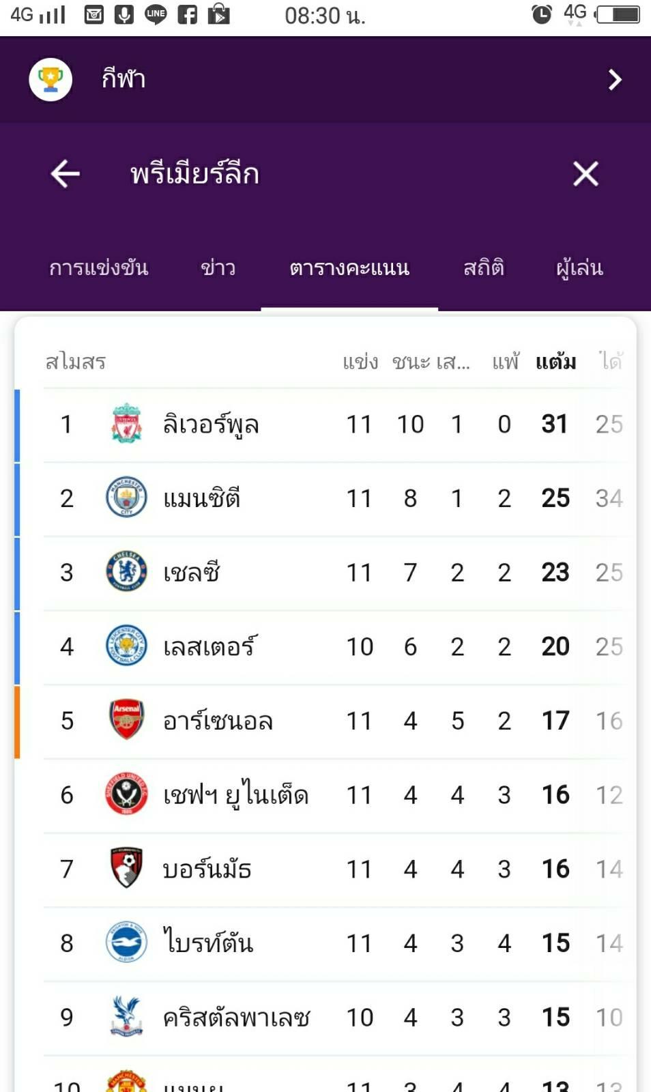Tap the LINE notification icon in status bar

point(156,14)
